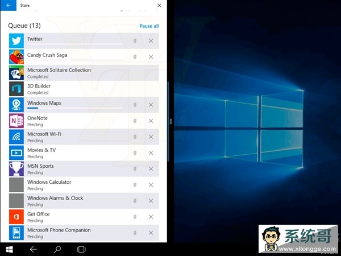Pause Windows Calculator download
The height and width of the screenshot is (256, 341).
[x=135, y=185]
